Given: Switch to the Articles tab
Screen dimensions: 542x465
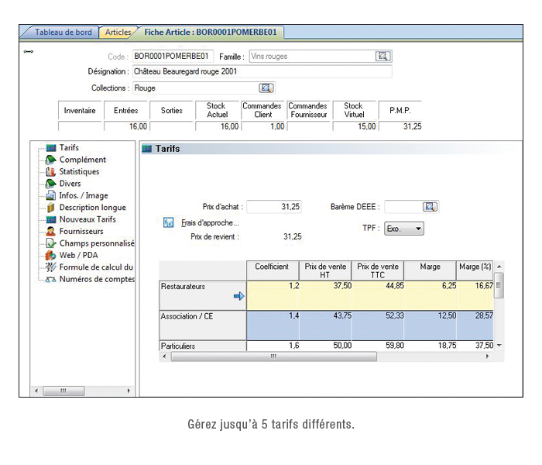Looking at the screenshot, I should pyautogui.click(x=118, y=33).
